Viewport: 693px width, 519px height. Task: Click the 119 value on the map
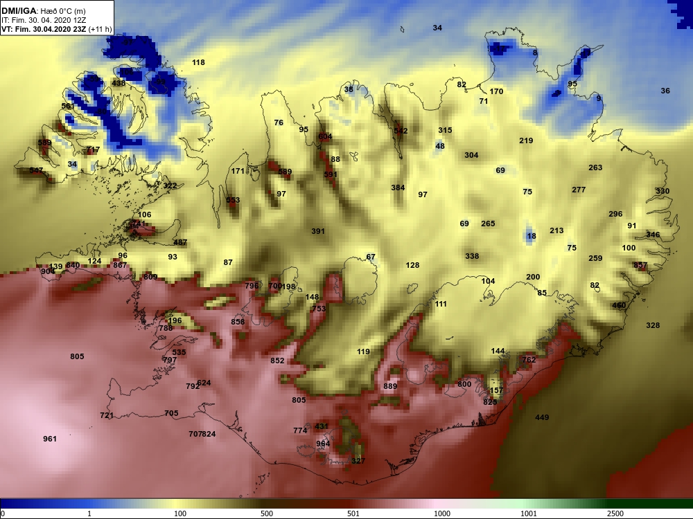pos(363,352)
